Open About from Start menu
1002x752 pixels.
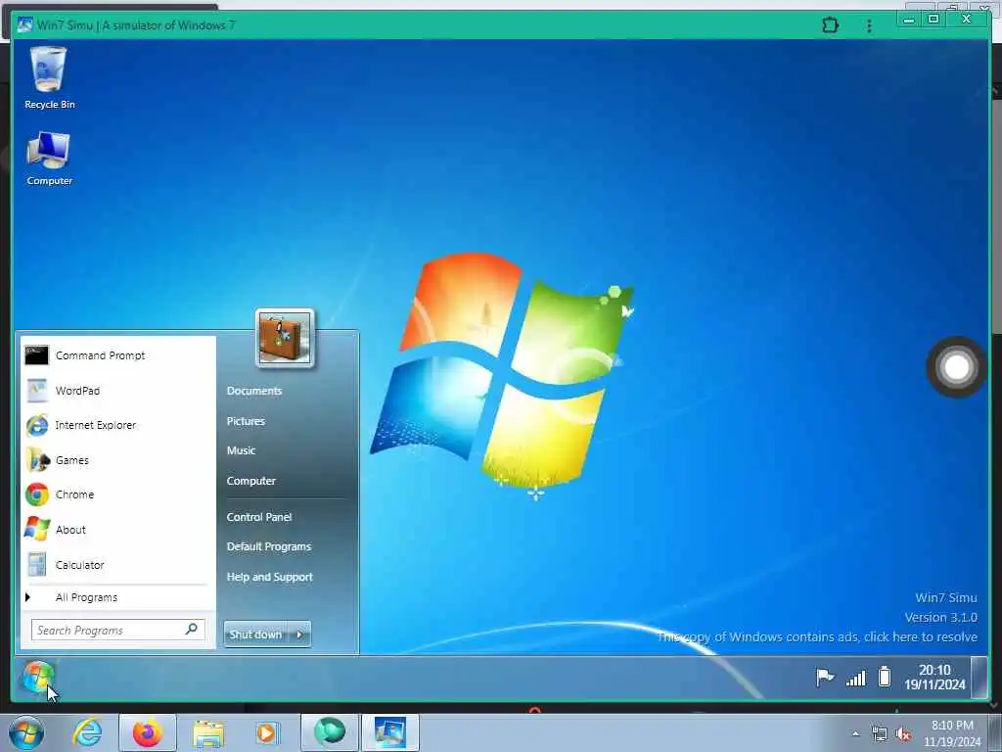(118, 530)
